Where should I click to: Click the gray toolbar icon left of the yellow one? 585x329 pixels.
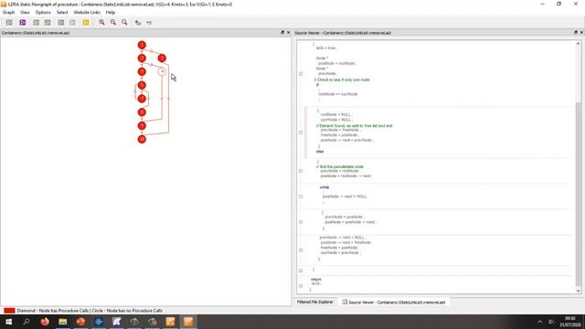tap(72, 22)
